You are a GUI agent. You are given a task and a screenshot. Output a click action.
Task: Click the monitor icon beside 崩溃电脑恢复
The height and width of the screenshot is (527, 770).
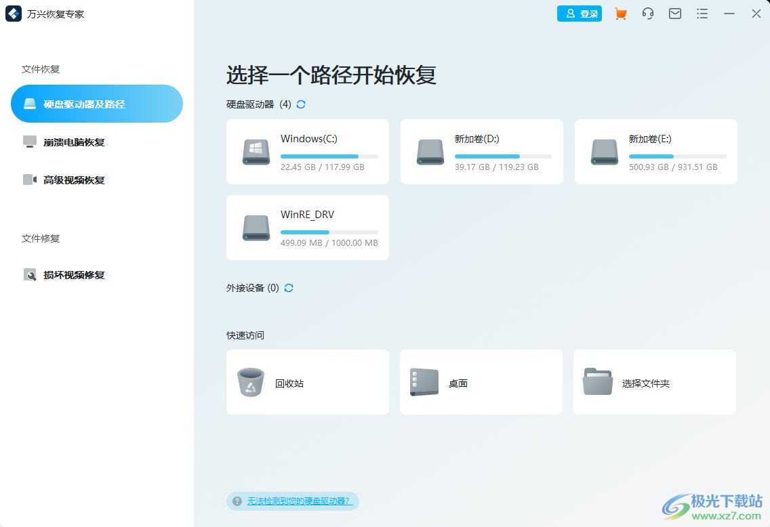click(30, 142)
